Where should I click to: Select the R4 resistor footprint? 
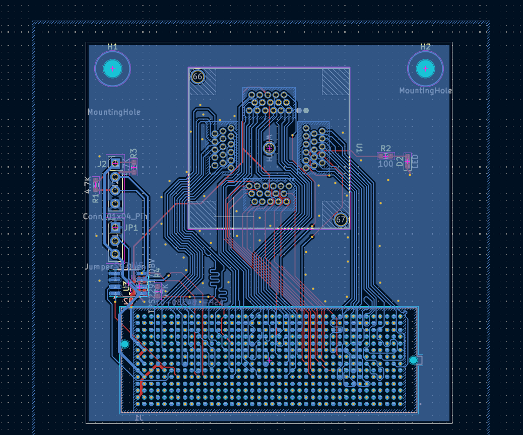point(158,291)
